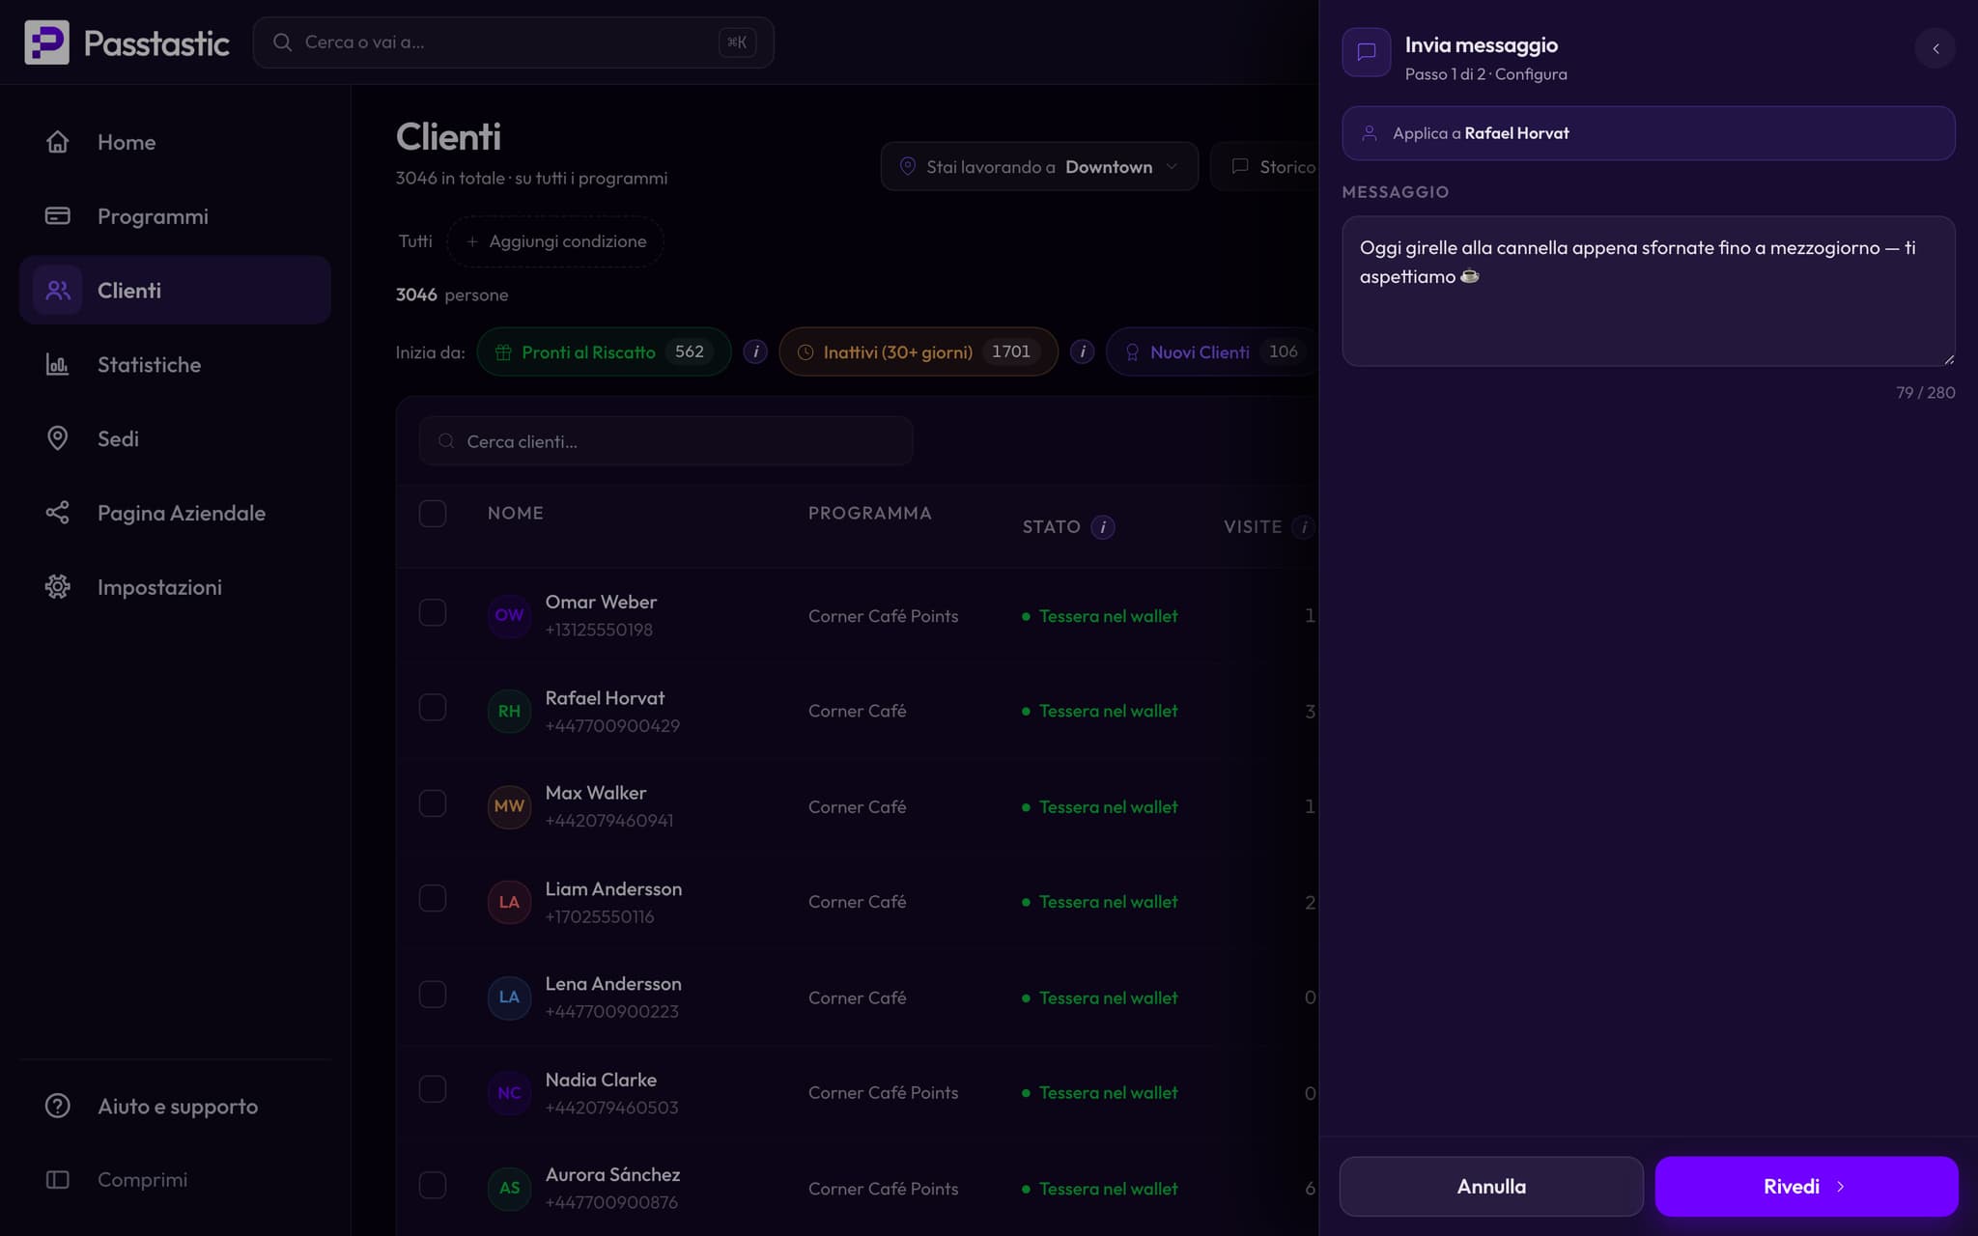Viewport: 1978px width, 1236px height.
Task: Click into the Cerca clienti search field
Action: coord(665,441)
